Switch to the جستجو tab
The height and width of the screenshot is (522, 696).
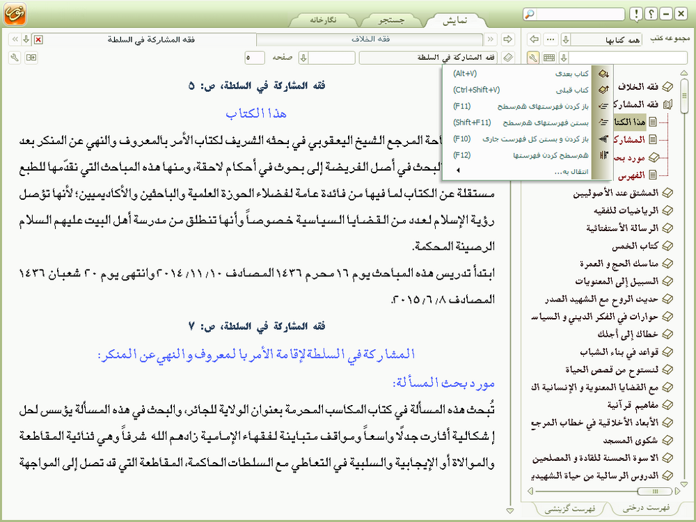(391, 20)
